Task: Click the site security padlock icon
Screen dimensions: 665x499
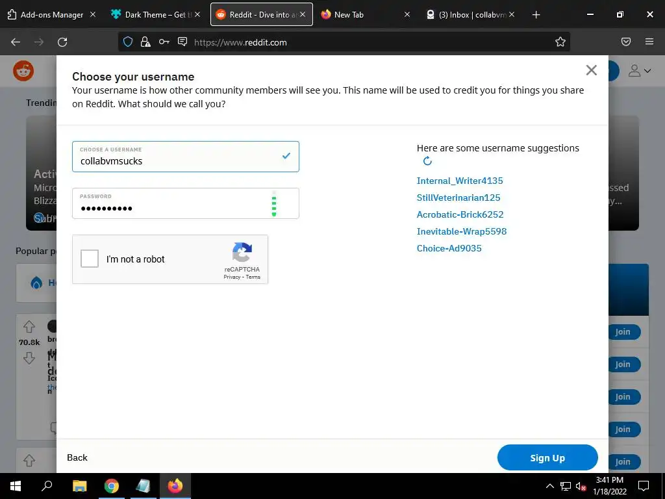Action: coord(145,42)
